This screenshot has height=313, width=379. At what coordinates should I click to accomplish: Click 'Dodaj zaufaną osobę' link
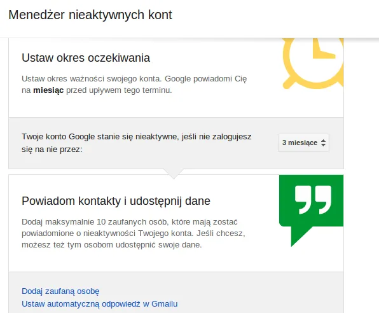(x=60, y=291)
